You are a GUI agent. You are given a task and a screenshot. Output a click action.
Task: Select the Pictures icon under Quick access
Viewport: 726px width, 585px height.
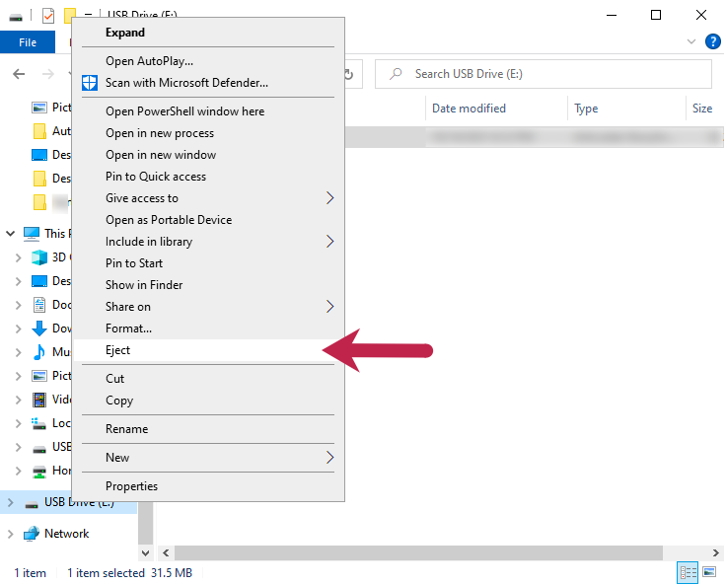(39, 108)
